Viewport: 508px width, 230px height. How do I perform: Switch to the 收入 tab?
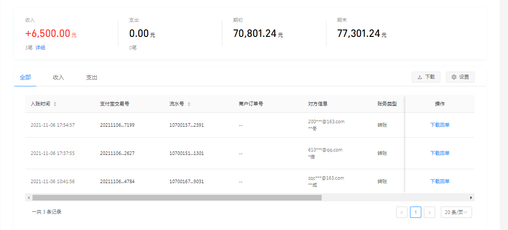pyautogui.click(x=59, y=77)
